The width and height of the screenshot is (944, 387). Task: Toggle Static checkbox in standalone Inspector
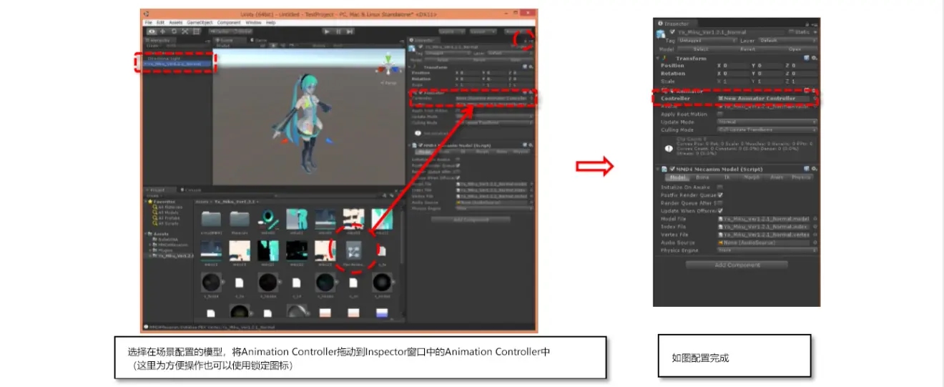791,32
